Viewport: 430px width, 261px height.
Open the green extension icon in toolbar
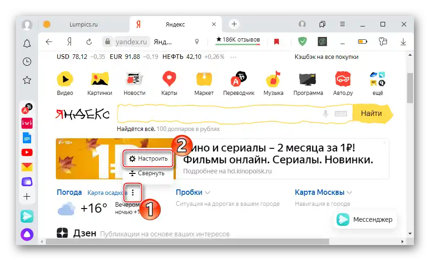[x=322, y=42]
